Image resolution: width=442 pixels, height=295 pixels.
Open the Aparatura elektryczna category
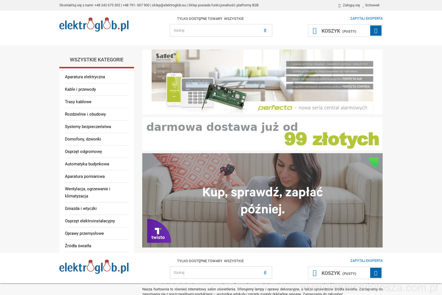point(85,77)
